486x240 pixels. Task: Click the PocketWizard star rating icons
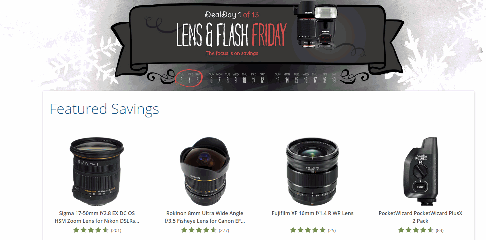point(416,230)
